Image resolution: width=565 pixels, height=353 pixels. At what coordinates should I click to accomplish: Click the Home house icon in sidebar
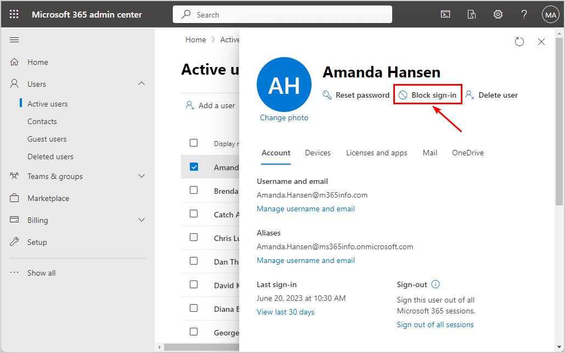14,62
